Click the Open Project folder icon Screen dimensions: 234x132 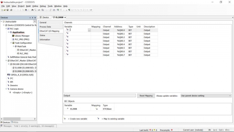[5, 10]
